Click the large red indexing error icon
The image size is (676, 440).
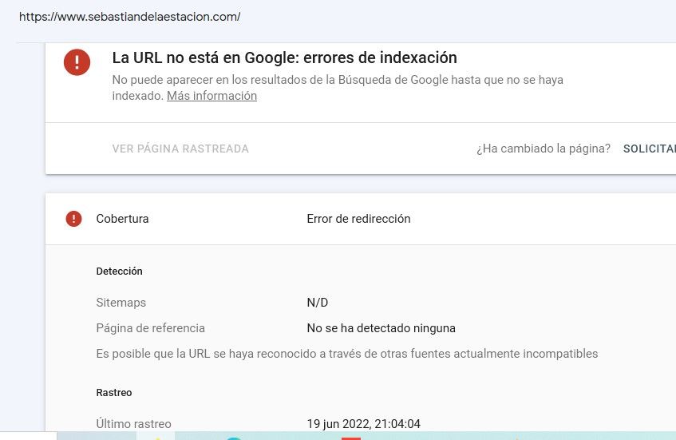[x=77, y=62]
